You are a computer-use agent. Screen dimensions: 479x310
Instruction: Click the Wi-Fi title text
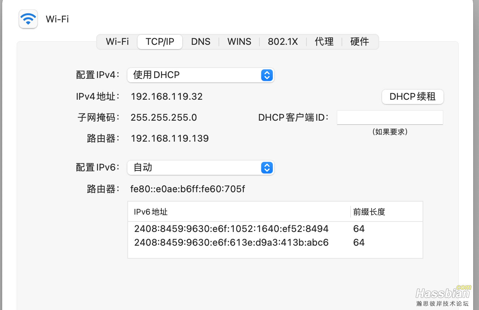(57, 19)
